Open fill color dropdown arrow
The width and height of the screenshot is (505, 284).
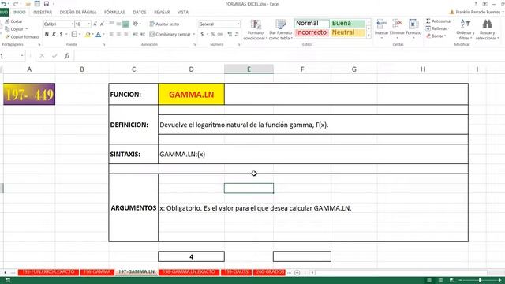[x=92, y=34]
